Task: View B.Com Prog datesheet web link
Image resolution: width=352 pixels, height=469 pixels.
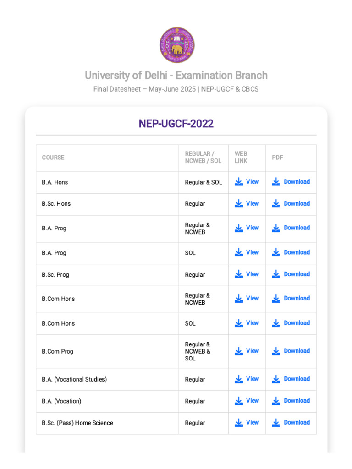Action: [x=252, y=351]
